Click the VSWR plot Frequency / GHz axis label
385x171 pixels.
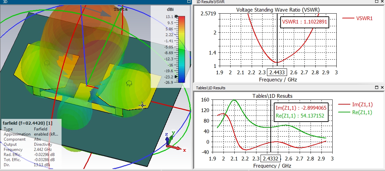278,80
